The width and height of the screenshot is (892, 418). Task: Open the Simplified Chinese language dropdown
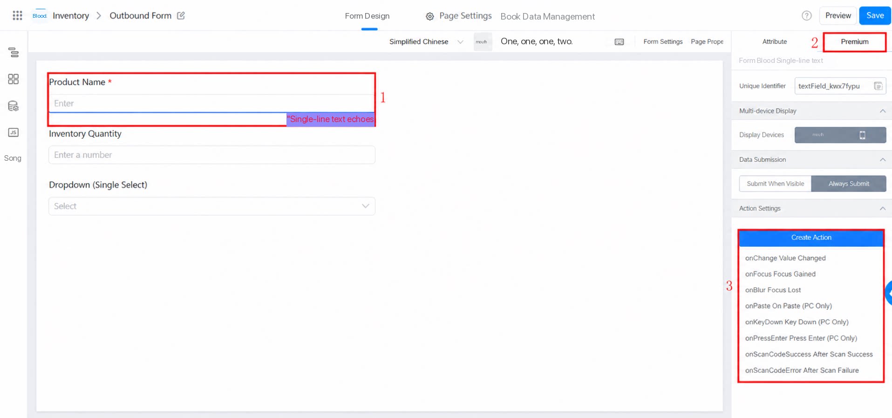tap(426, 41)
